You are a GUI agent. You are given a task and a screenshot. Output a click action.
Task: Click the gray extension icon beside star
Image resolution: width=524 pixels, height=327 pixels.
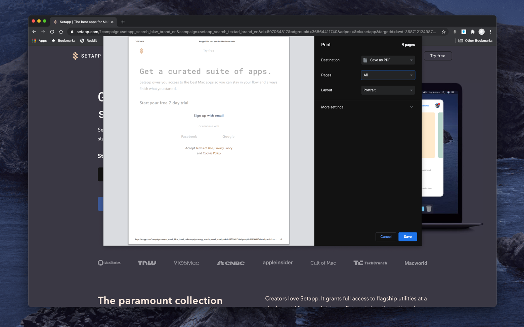click(x=455, y=32)
